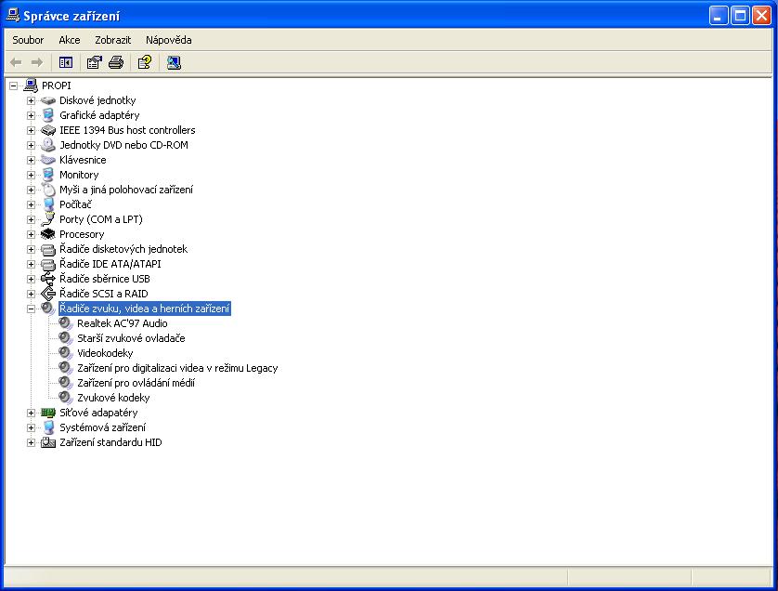778x591 pixels.
Task: Click the Monitory monitor icon
Action: click(x=48, y=175)
